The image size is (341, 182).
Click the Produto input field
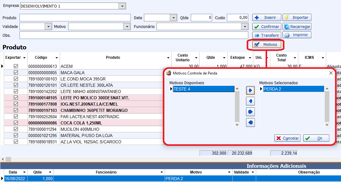tap(75, 18)
